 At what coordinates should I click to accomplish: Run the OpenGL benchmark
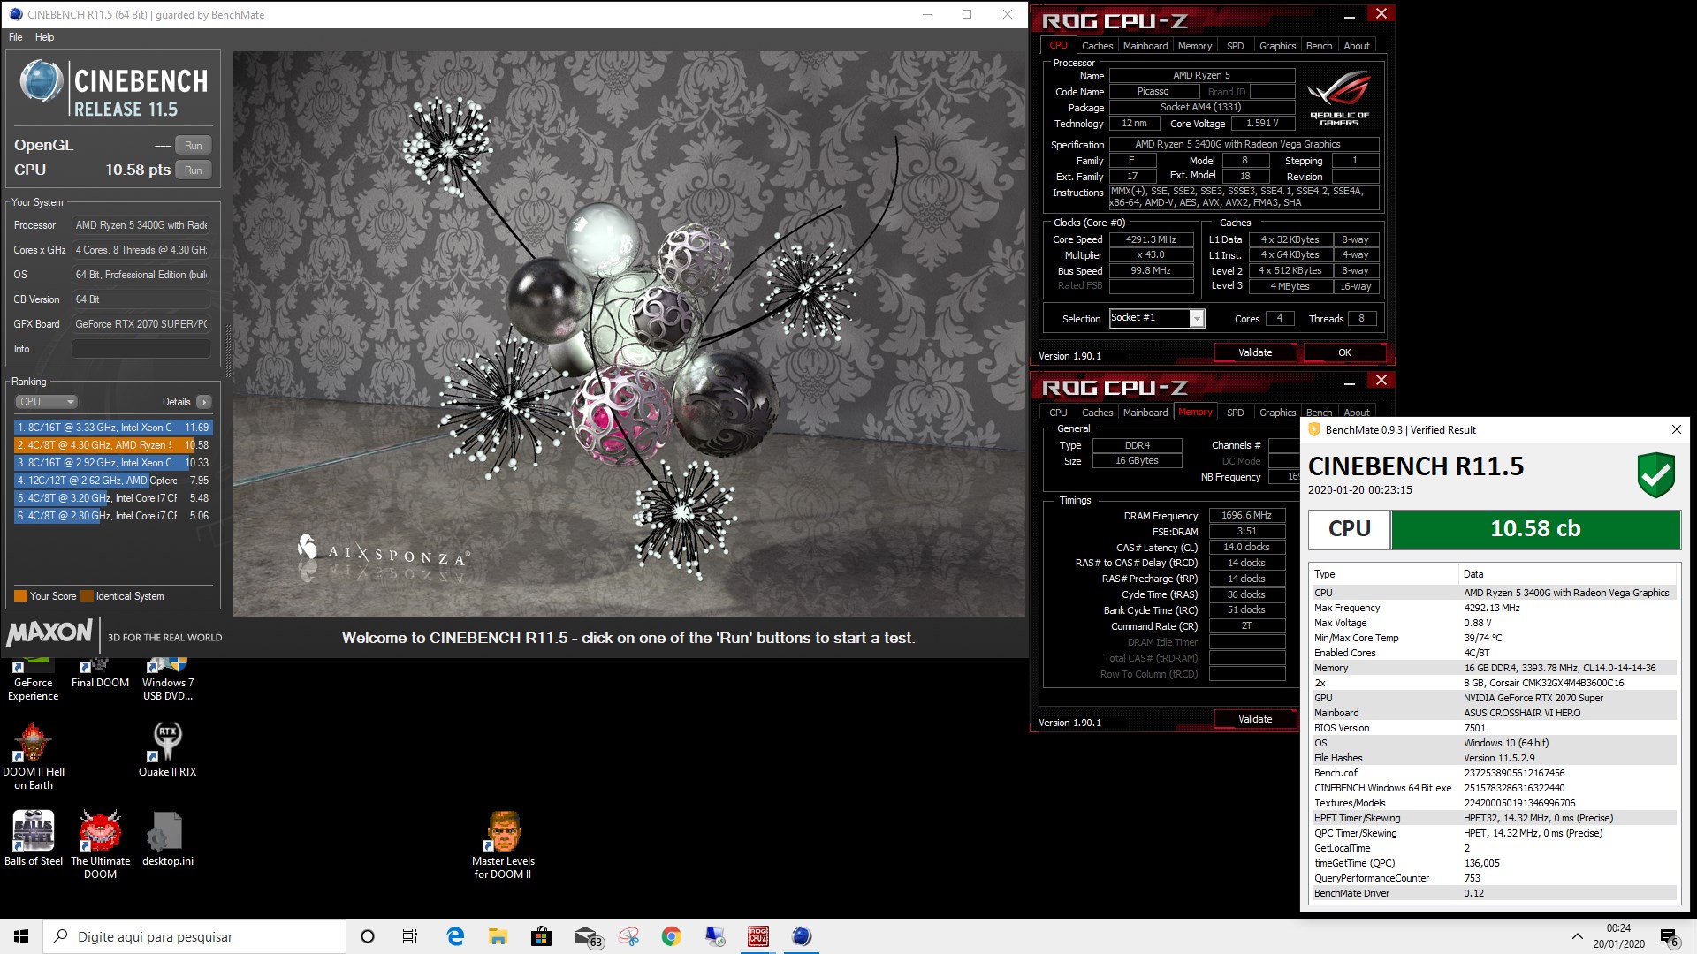(x=193, y=146)
